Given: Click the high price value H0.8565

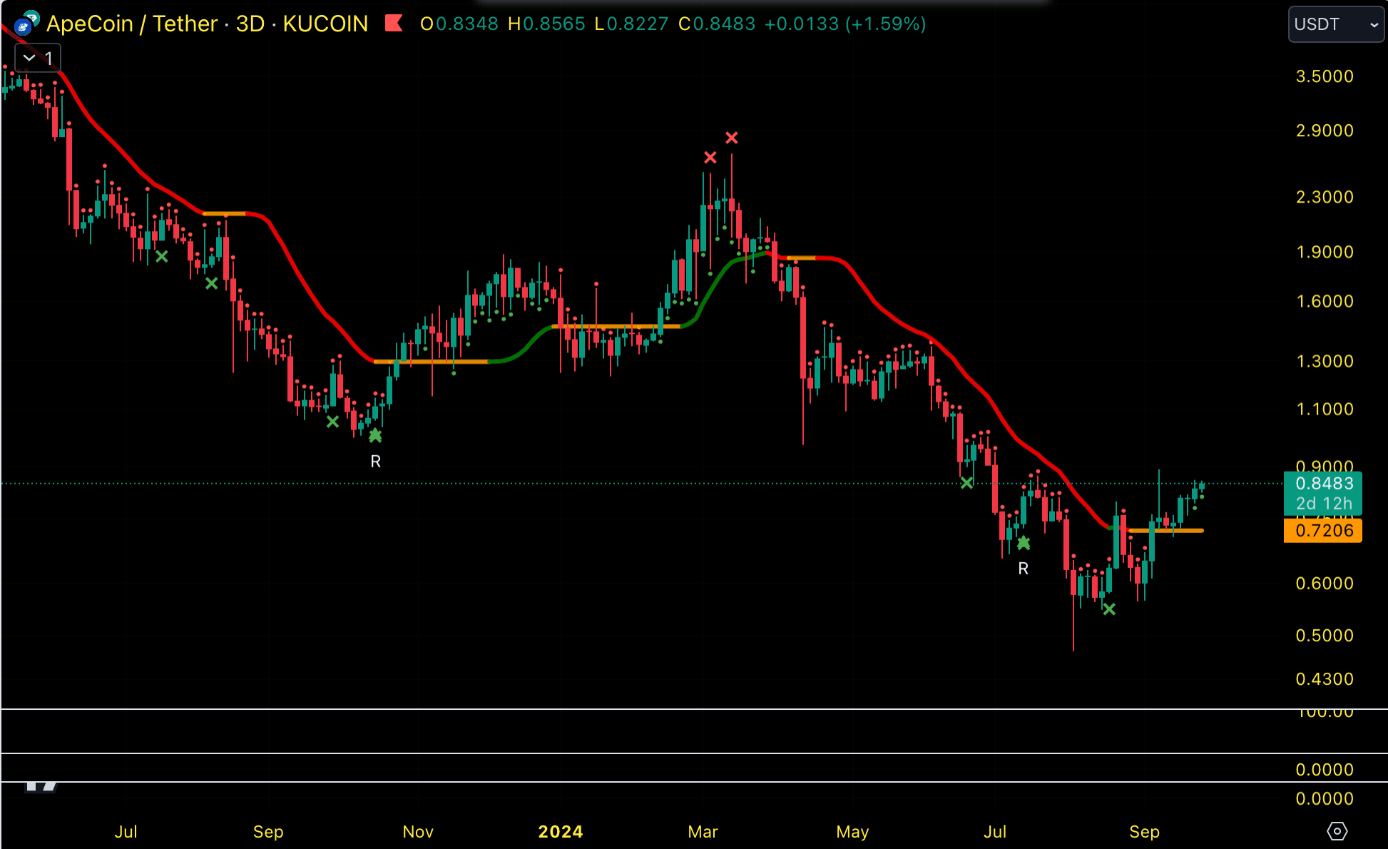Looking at the screenshot, I should point(546,24).
